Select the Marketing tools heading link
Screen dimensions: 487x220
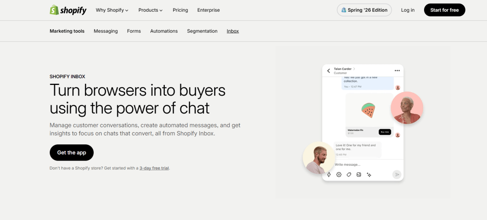coord(67,31)
